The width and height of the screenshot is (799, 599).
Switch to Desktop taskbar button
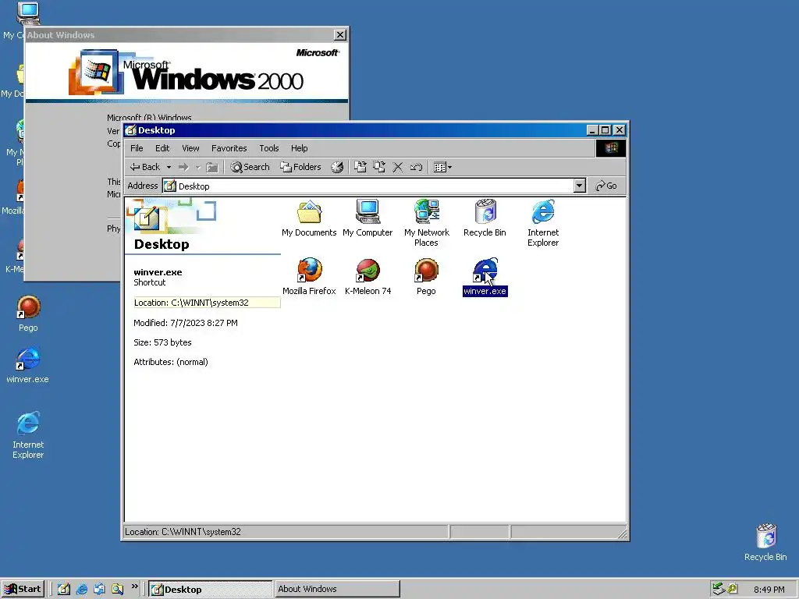coord(211,589)
